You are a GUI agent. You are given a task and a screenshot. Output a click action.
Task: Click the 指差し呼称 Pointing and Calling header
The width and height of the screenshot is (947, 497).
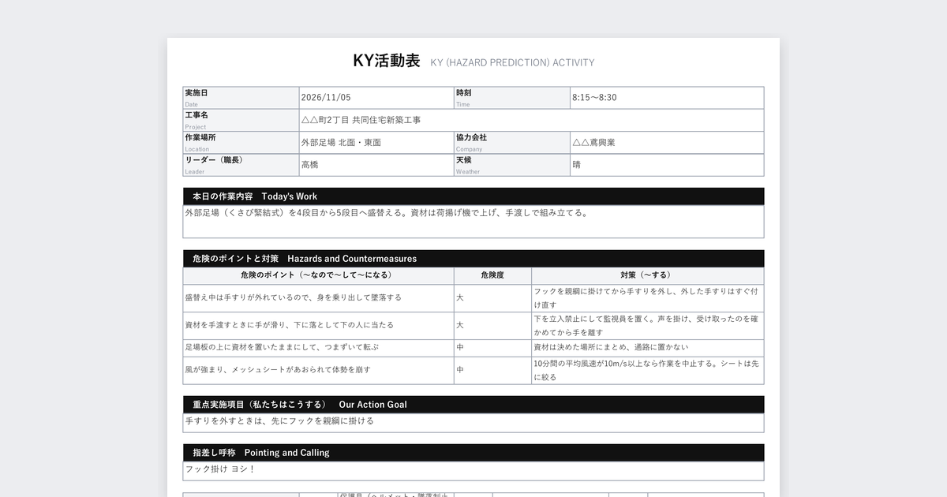coord(473,453)
